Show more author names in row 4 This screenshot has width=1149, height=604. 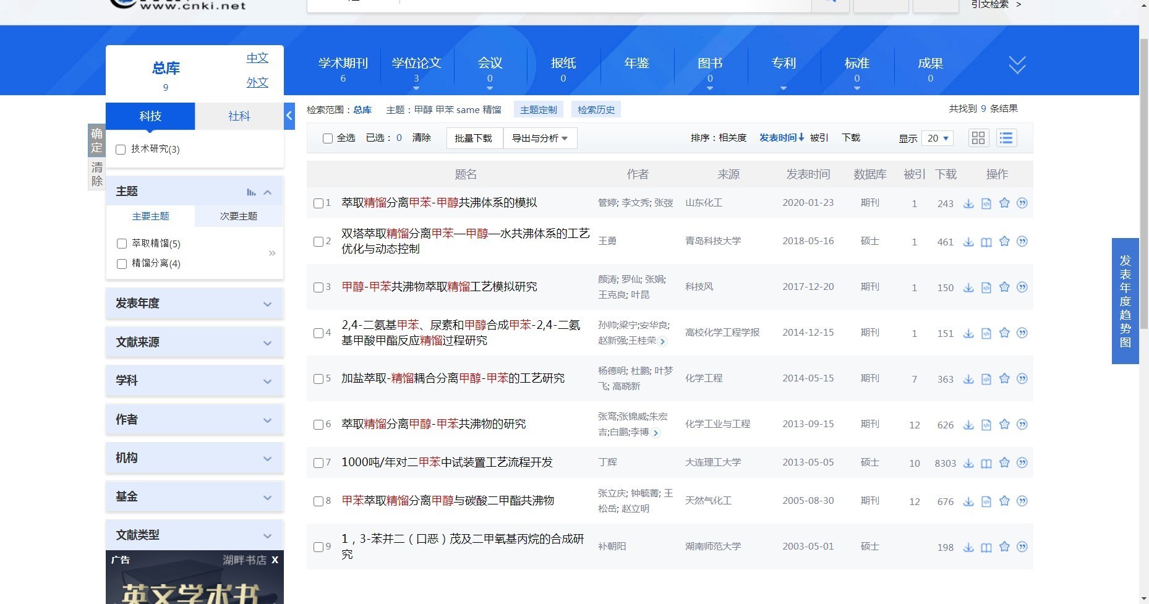(x=663, y=341)
